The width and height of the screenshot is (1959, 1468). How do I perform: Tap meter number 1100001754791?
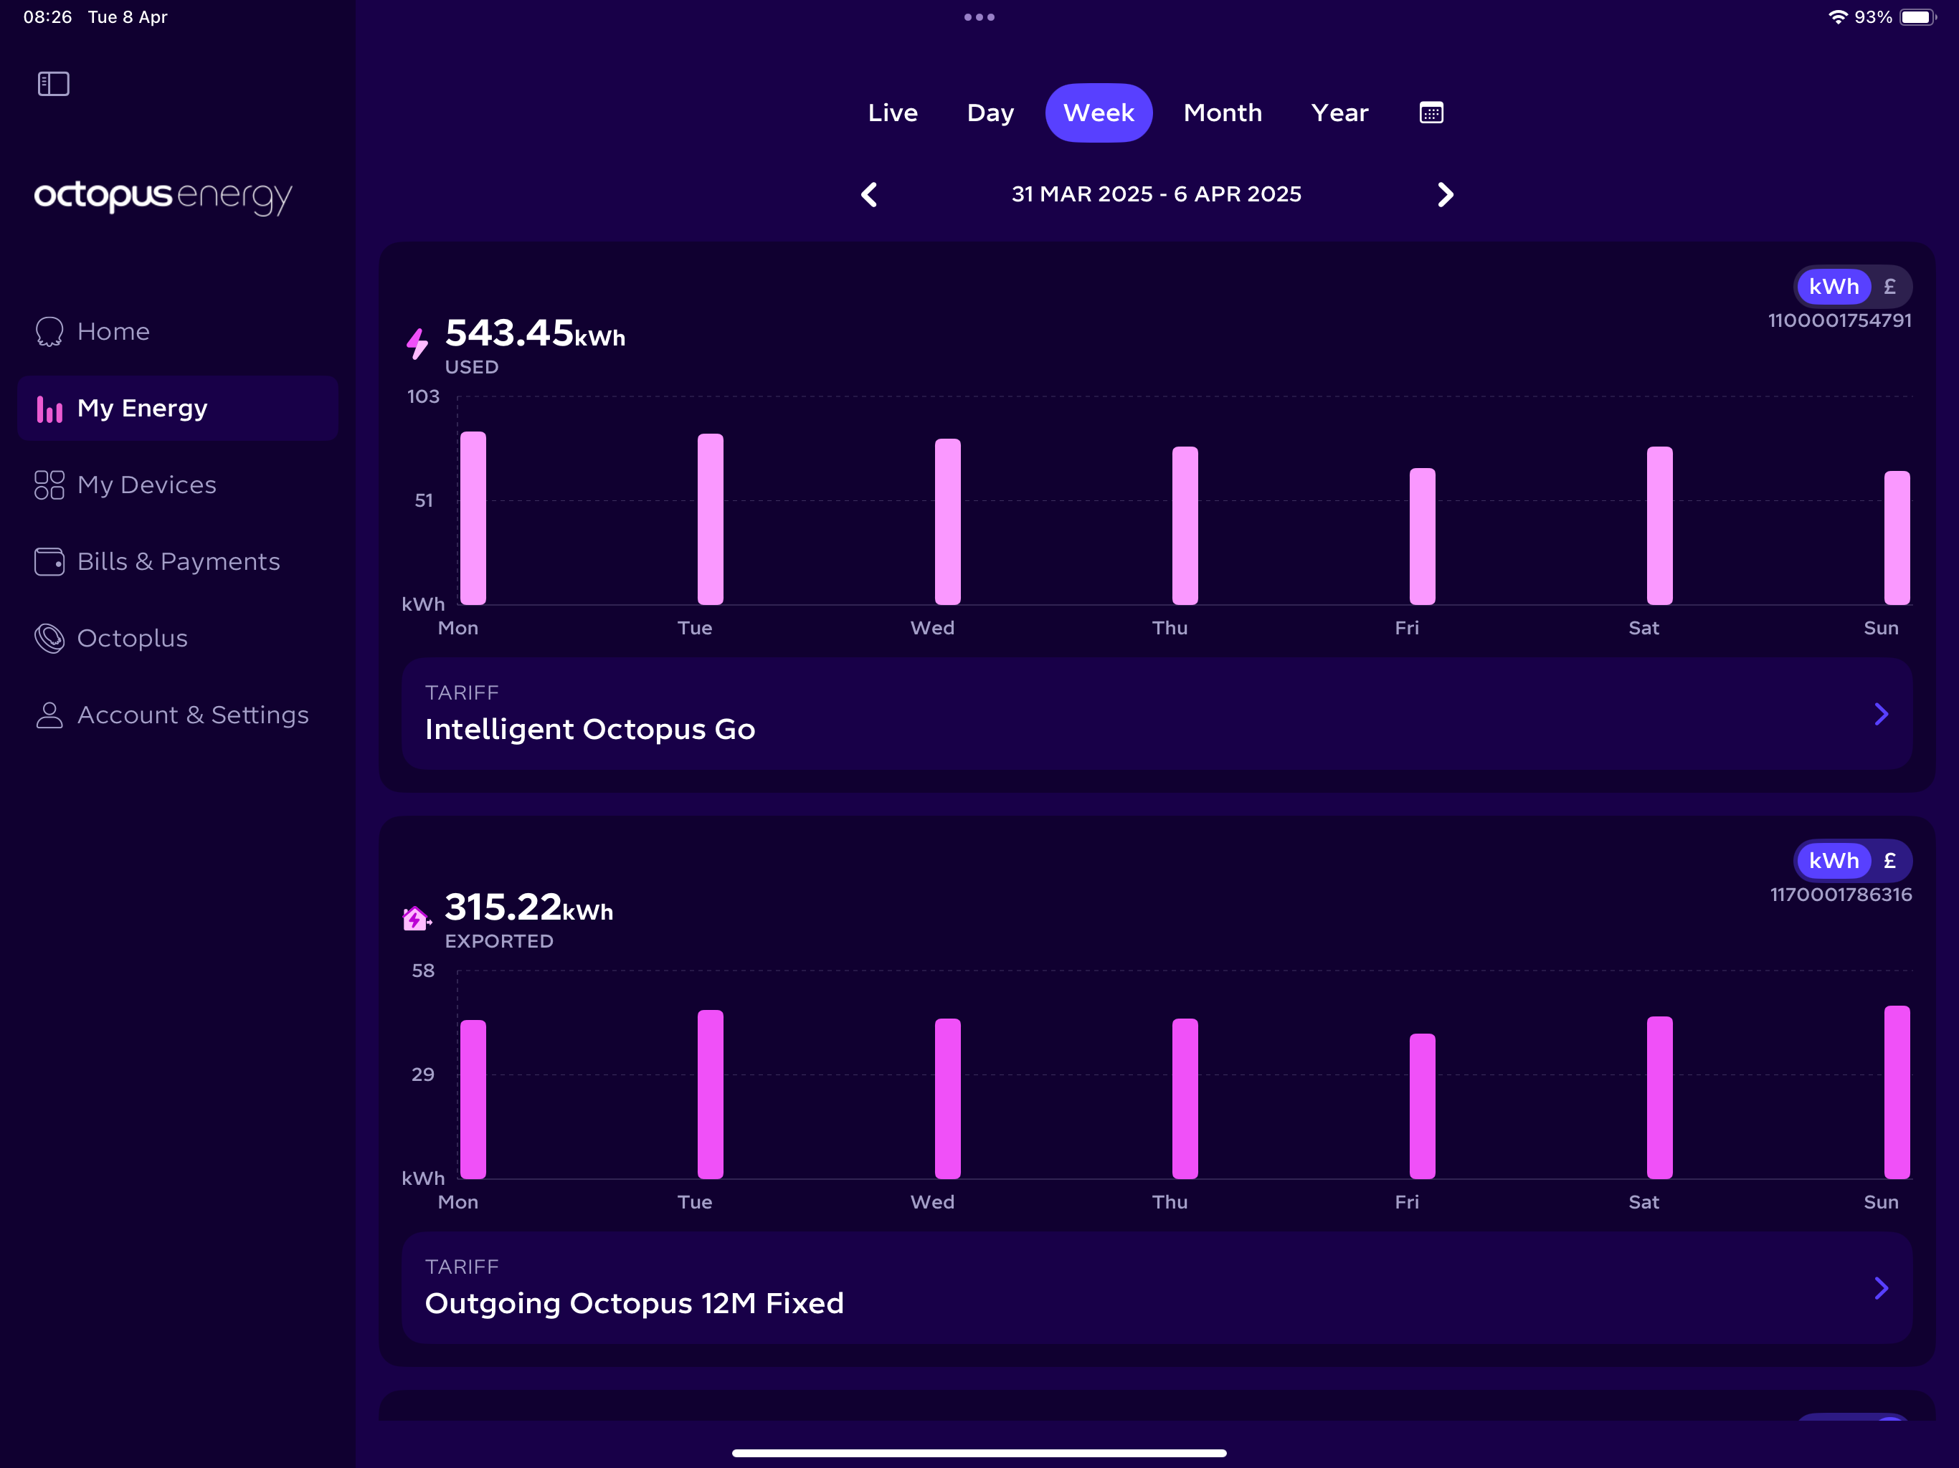(x=1839, y=320)
